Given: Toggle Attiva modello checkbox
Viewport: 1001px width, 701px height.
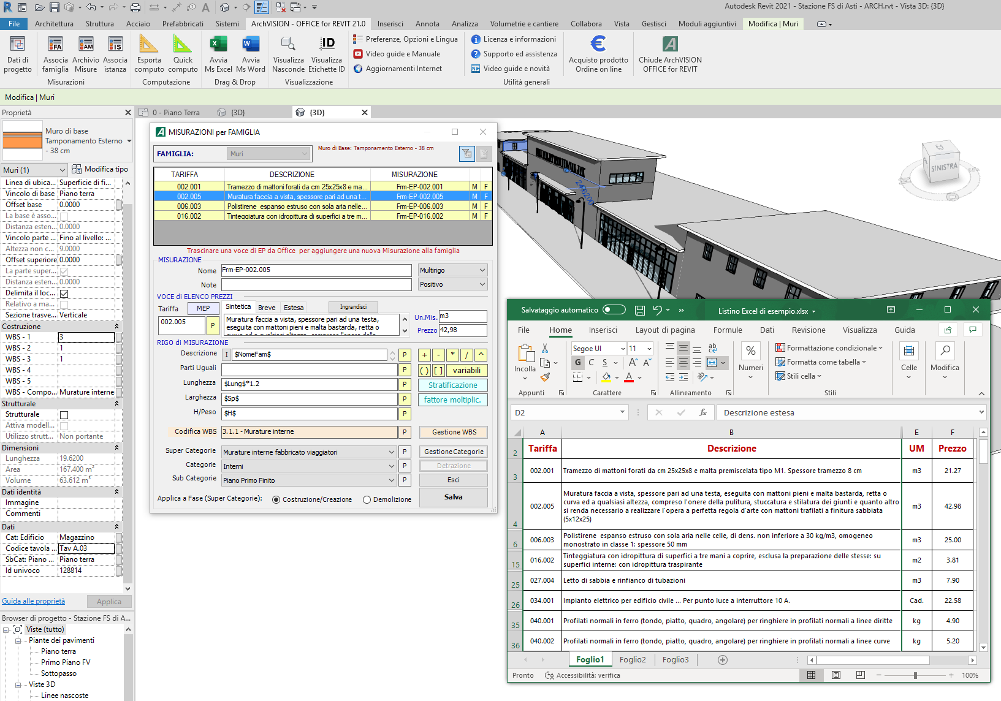Looking at the screenshot, I should click(64, 426).
